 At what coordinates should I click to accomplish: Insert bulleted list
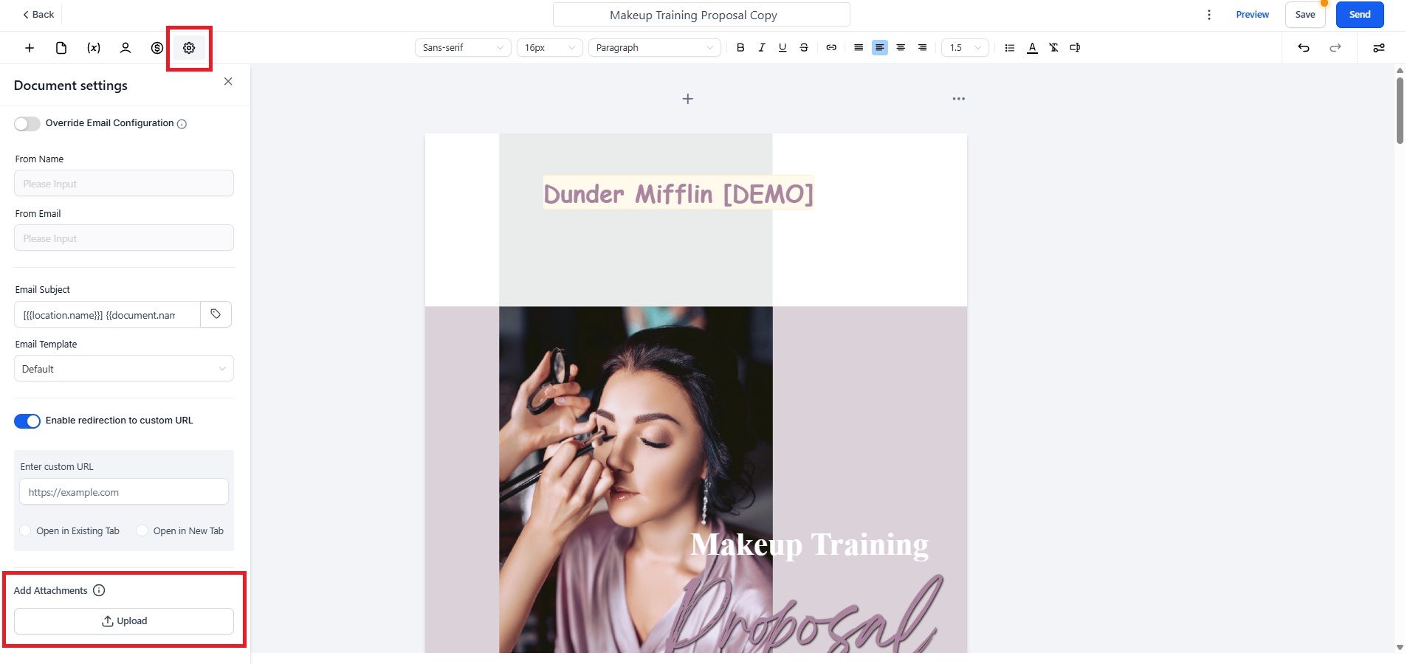[1010, 47]
